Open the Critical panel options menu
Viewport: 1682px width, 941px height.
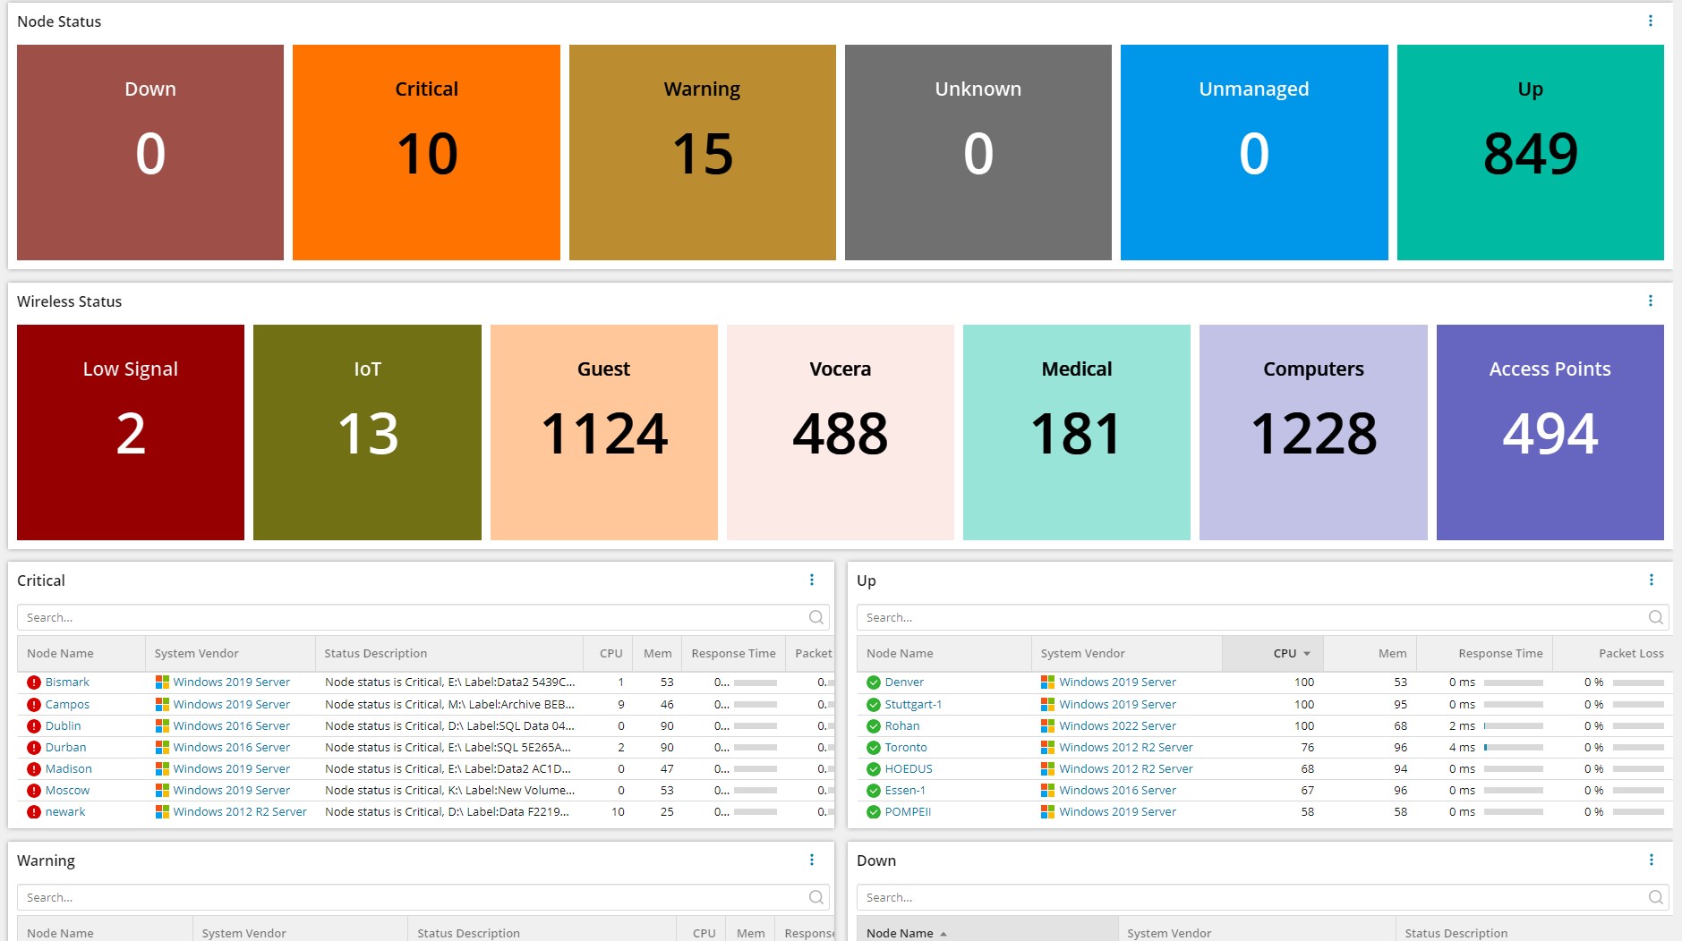812,580
